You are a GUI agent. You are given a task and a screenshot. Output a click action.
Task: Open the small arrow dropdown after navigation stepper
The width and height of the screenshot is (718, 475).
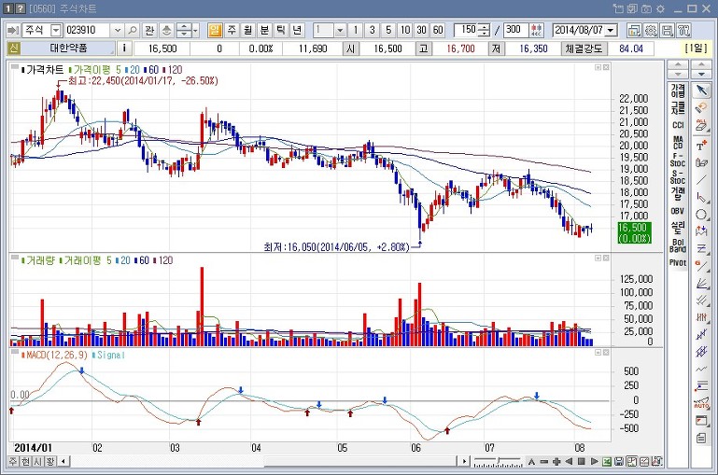click(195, 30)
